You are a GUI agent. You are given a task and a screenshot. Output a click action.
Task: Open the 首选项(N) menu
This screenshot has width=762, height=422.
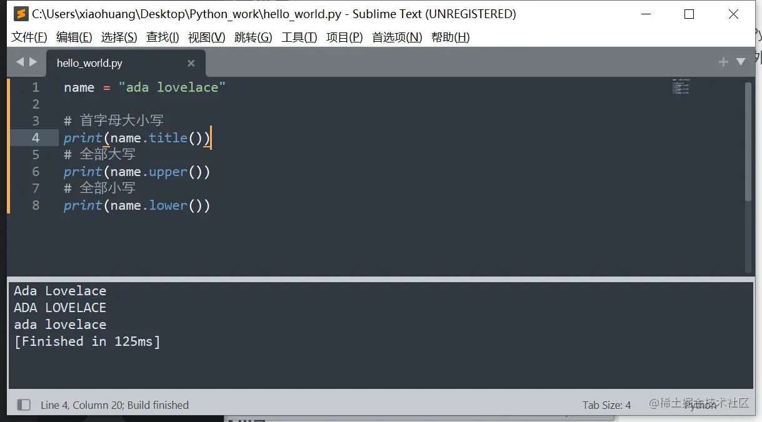click(397, 37)
